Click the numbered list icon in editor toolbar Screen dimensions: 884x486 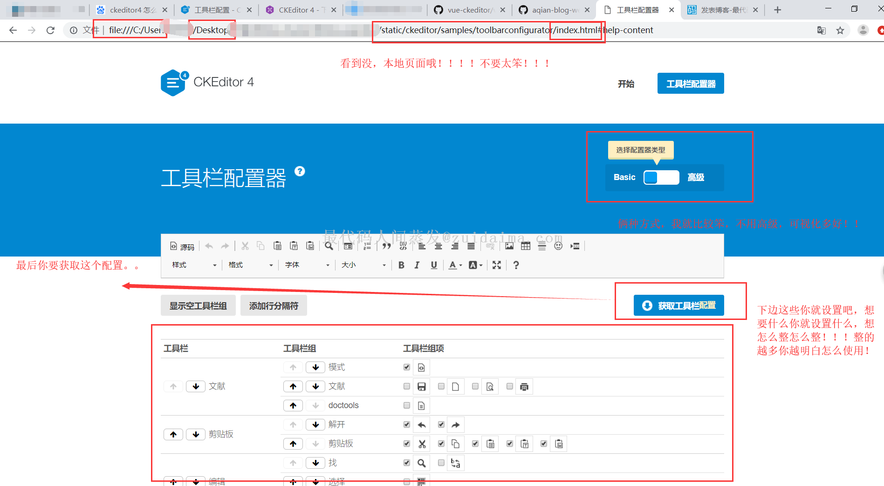[367, 246]
